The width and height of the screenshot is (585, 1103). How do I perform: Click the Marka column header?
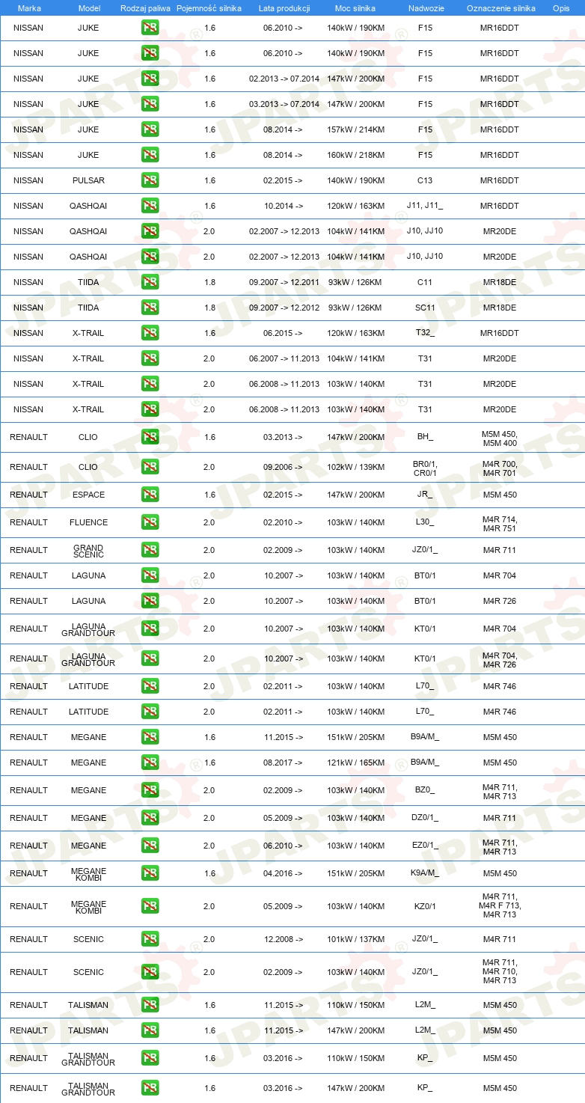click(29, 8)
